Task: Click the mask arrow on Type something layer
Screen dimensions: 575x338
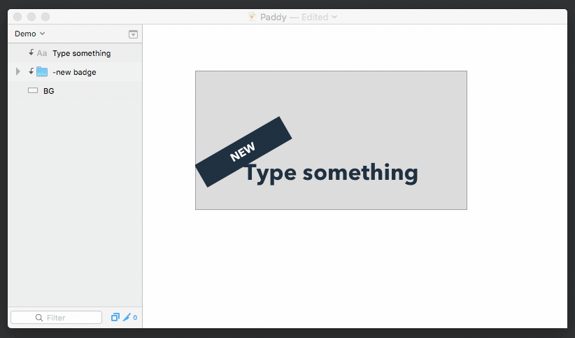Action: click(31, 52)
